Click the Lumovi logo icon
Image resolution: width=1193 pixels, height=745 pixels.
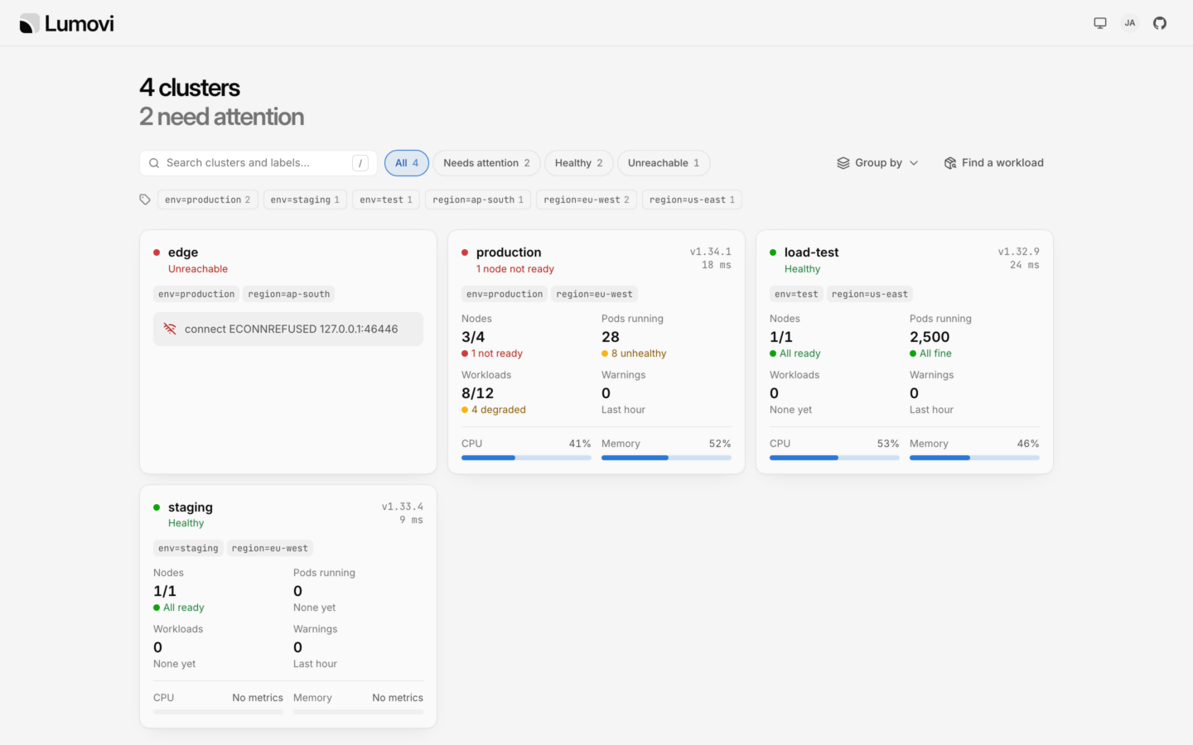(29, 23)
